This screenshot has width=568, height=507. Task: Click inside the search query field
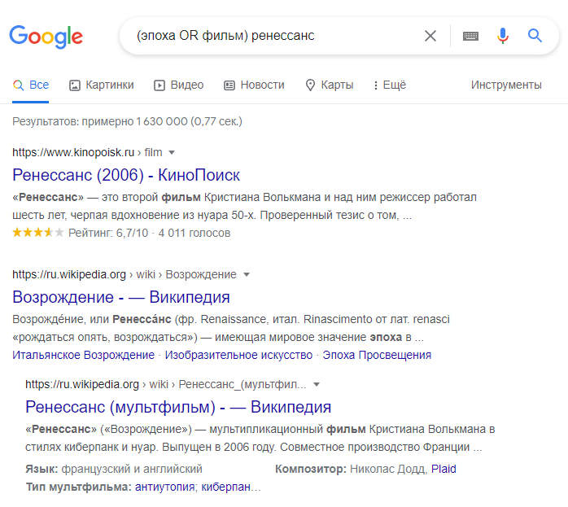(x=275, y=36)
